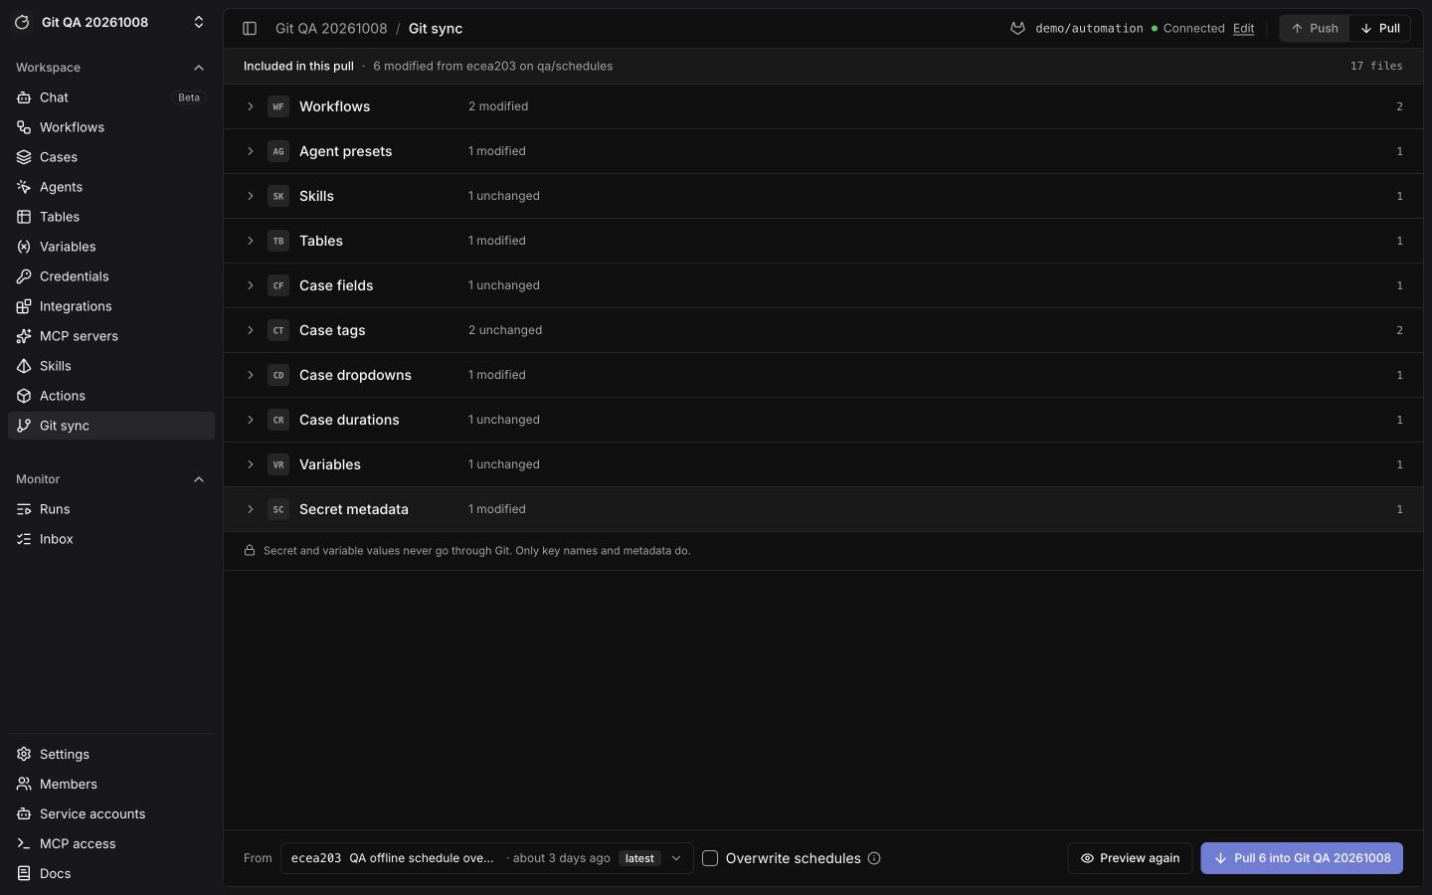
Task: Click the AG badge icon beside Agent presets
Action: [278, 151]
